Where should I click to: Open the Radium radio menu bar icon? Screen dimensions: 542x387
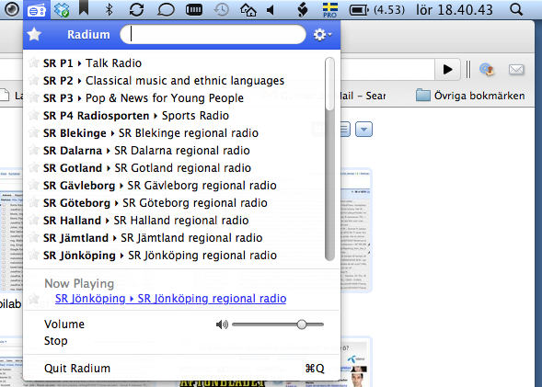click(x=37, y=10)
